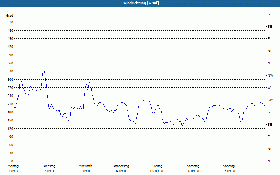Click the Mittwoch day label
The height and width of the screenshot is (175, 280).
85,166
